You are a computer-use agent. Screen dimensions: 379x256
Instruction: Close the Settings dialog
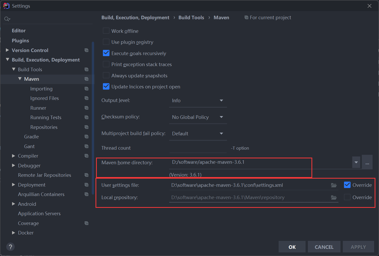(369, 6)
